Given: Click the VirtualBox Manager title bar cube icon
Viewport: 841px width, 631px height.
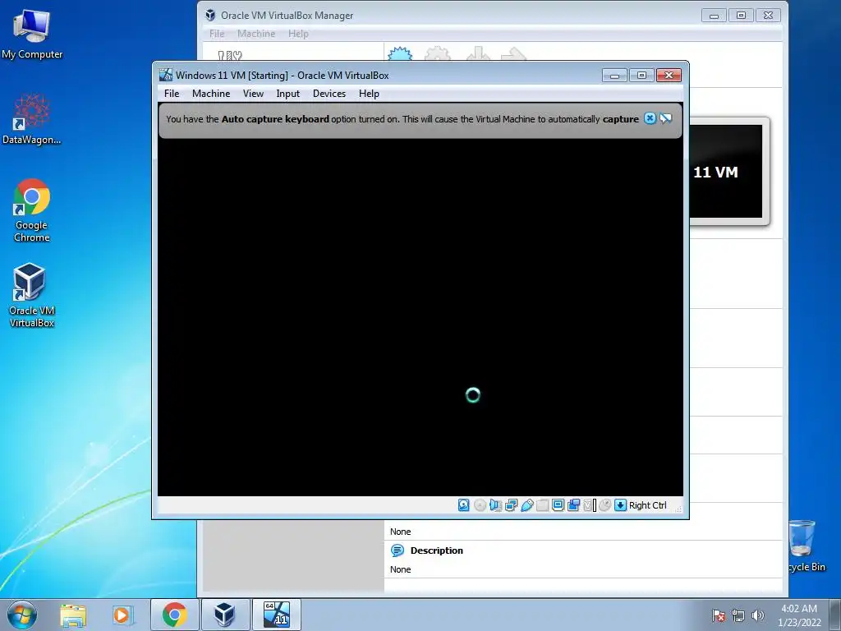Looking at the screenshot, I should click(210, 15).
